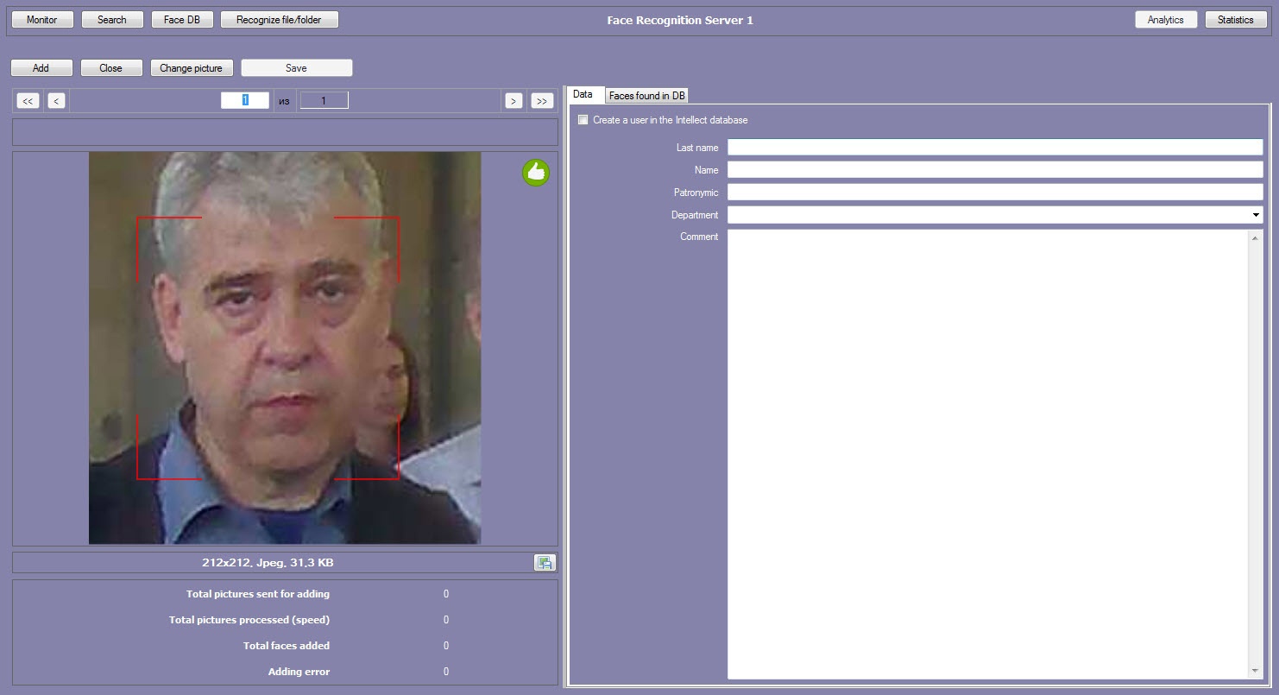
Task: Switch to Faces found in DB tab
Action: point(646,96)
